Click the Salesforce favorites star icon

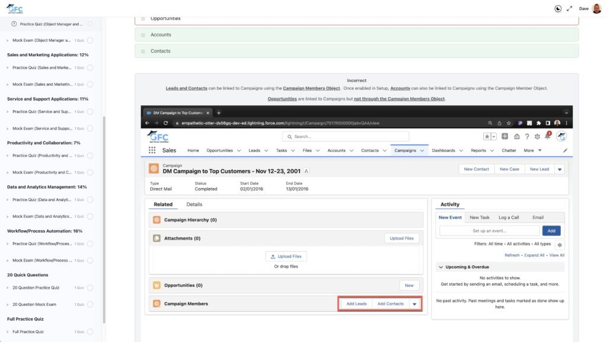point(487,137)
